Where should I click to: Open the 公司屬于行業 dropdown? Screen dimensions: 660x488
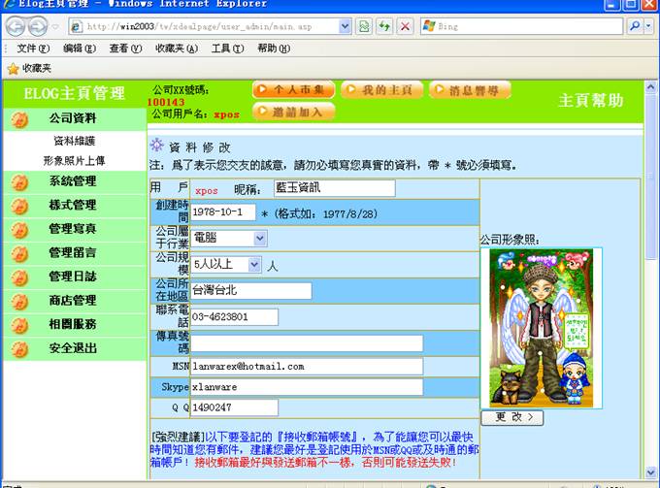tap(259, 238)
